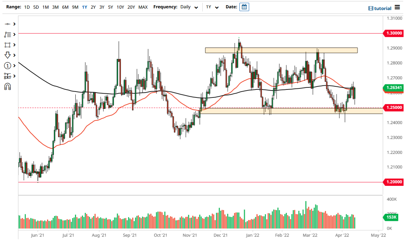Open the measurement tool

(x=7, y=76)
